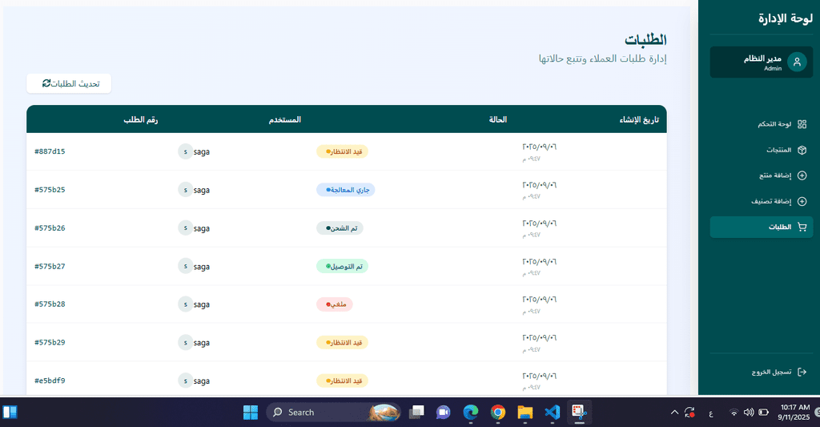Viewport: 820px width, 427px height.
Task: Click تسجيل الخروج logout link
Action: pos(778,372)
